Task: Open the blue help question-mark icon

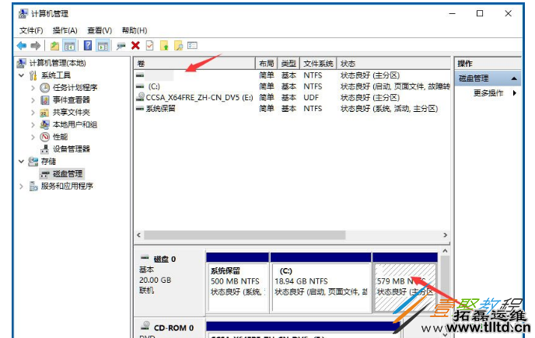Action: point(88,45)
